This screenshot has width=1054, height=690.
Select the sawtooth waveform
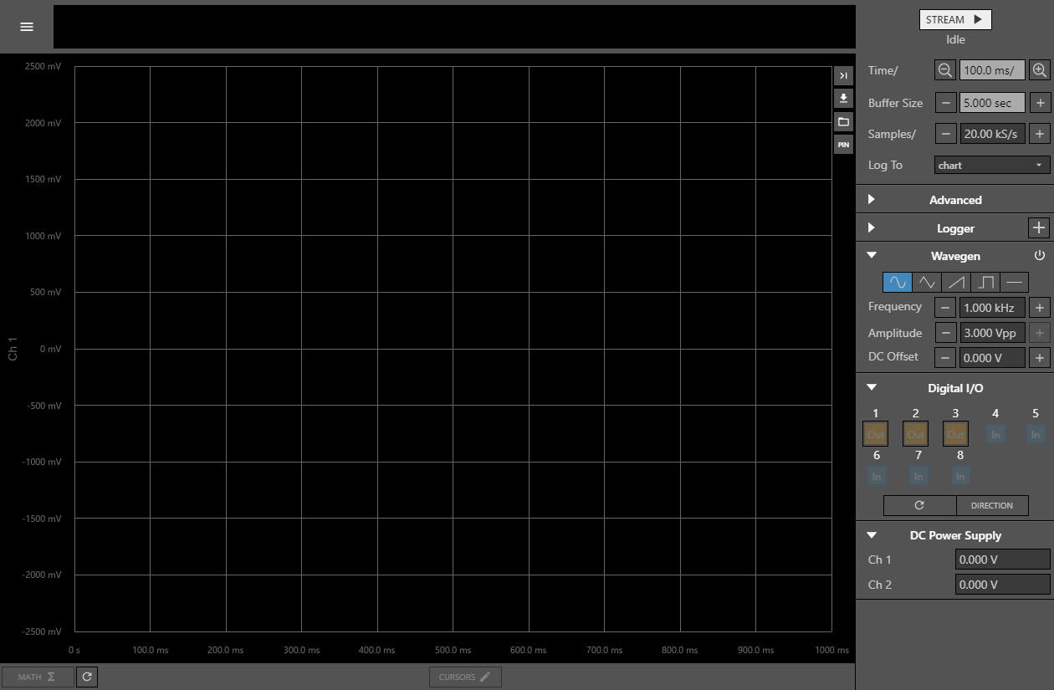coord(956,282)
